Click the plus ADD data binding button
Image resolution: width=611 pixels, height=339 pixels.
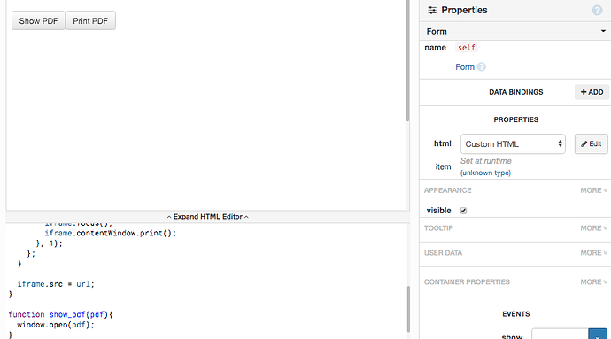592,92
